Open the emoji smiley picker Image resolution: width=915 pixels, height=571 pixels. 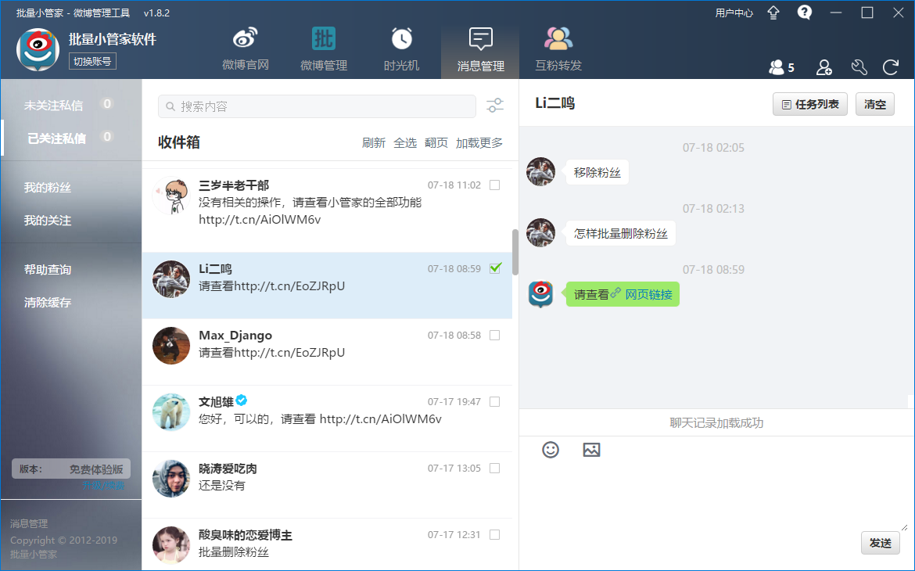(551, 450)
